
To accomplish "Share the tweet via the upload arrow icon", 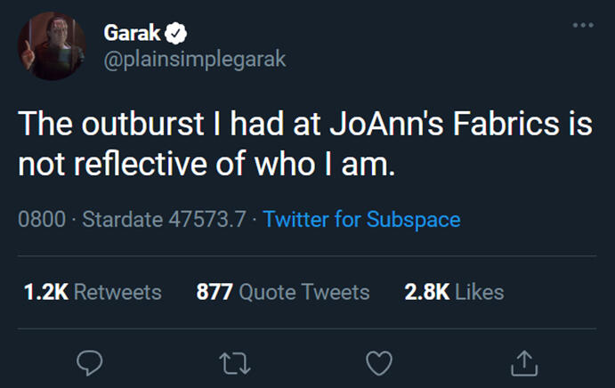I will point(524,360).
